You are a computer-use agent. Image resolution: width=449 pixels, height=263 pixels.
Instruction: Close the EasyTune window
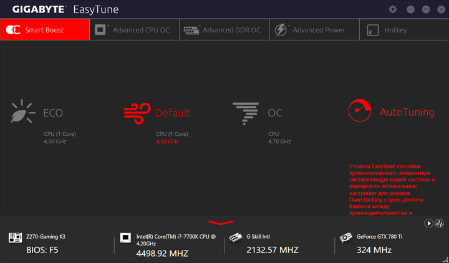point(442,9)
